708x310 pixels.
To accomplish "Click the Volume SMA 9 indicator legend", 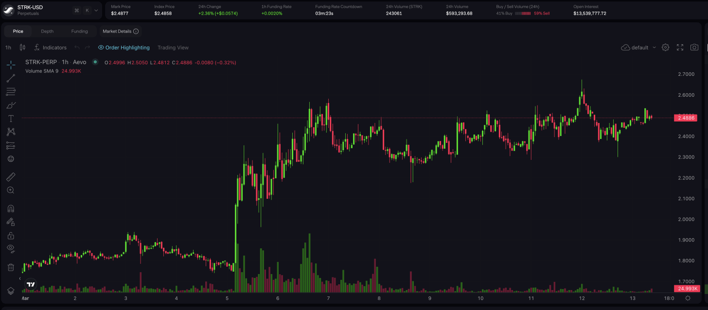I will [x=42, y=71].
